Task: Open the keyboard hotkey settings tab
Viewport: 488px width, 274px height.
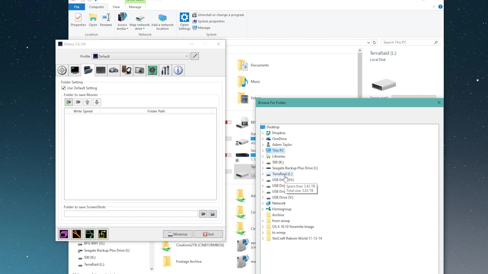Action: [x=101, y=70]
